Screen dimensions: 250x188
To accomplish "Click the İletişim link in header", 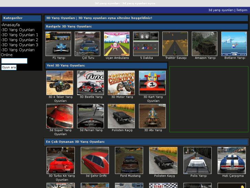I will [x=242, y=10].
